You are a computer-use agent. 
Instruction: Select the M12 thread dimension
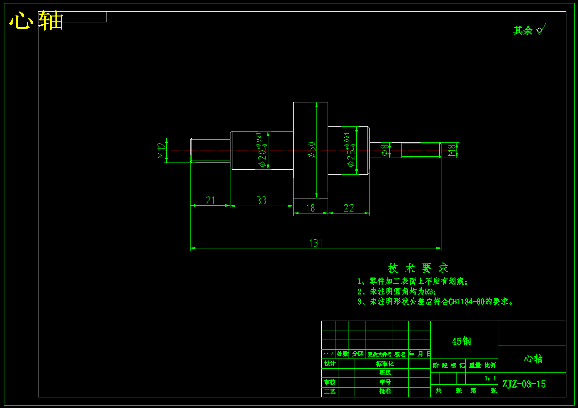click(x=162, y=150)
